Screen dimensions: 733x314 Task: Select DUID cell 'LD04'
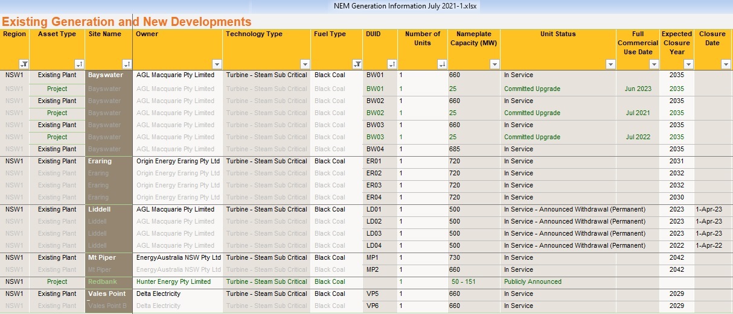pos(380,245)
